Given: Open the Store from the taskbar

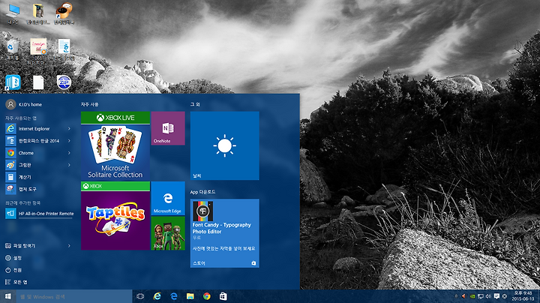Looking at the screenshot, I should pos(223,296).
